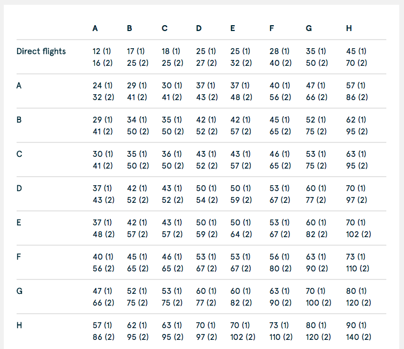Screen dimensions: 404x349
Task: Click column header H
Action: pyautogui.click(x=349, y=28)
